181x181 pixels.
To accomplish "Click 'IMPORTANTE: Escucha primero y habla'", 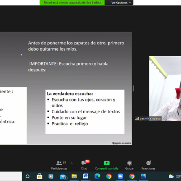I will pyautogui.click(x=69, y=64).
